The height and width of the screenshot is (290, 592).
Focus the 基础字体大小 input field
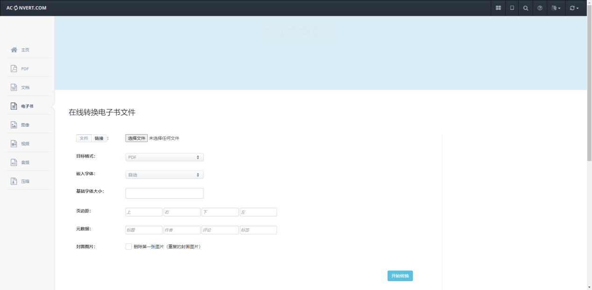coord(164,193)
